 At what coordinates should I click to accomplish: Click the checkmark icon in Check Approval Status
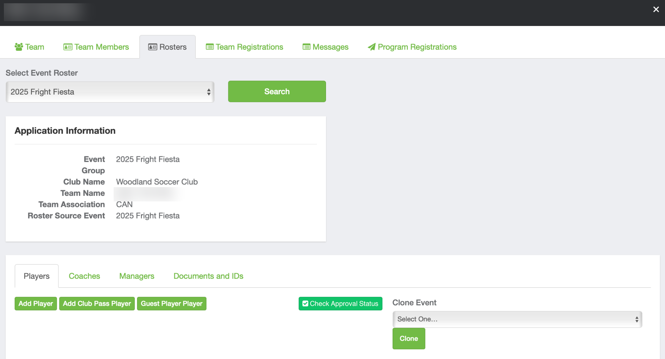click(x=305, y=303)
